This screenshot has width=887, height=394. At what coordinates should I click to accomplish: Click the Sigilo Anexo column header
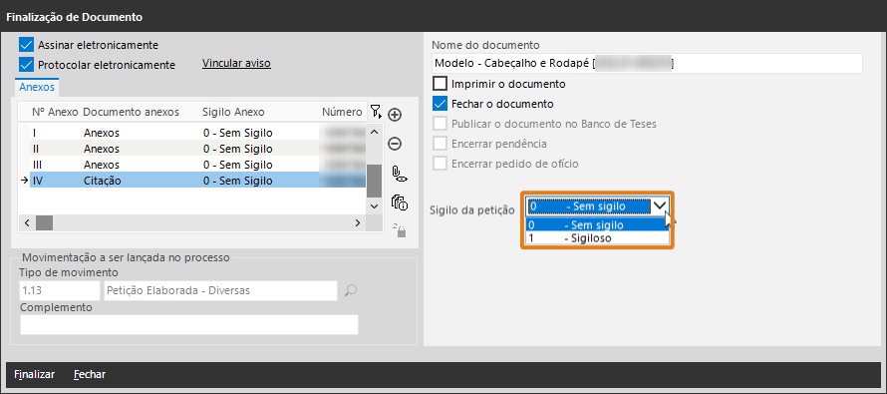coord(233,112)
